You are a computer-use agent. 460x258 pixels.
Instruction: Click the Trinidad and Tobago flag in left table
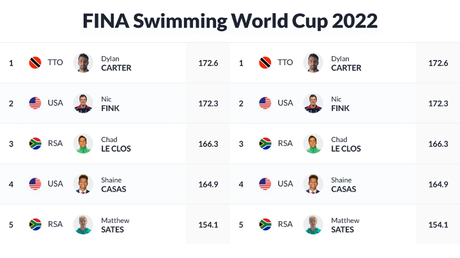coord(35,62)
